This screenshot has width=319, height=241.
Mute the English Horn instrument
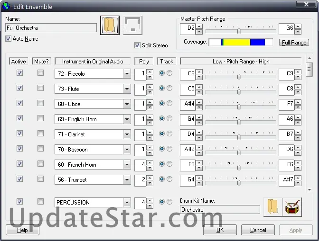coord(40,118)
